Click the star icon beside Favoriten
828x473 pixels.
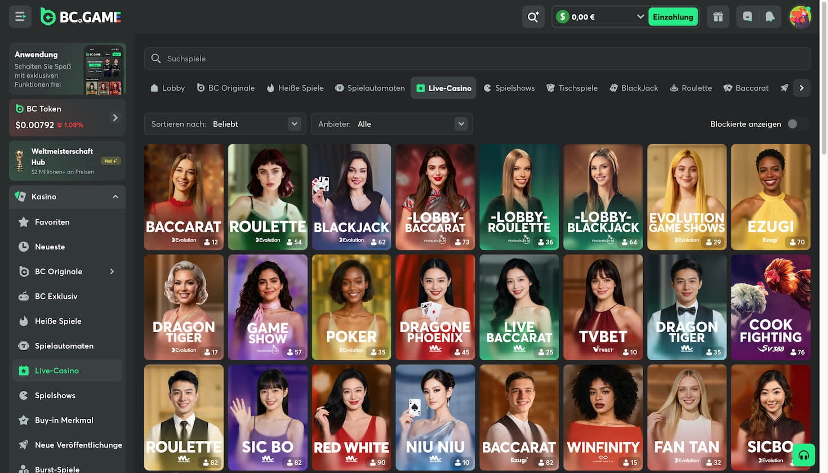[x=24, y=222]
